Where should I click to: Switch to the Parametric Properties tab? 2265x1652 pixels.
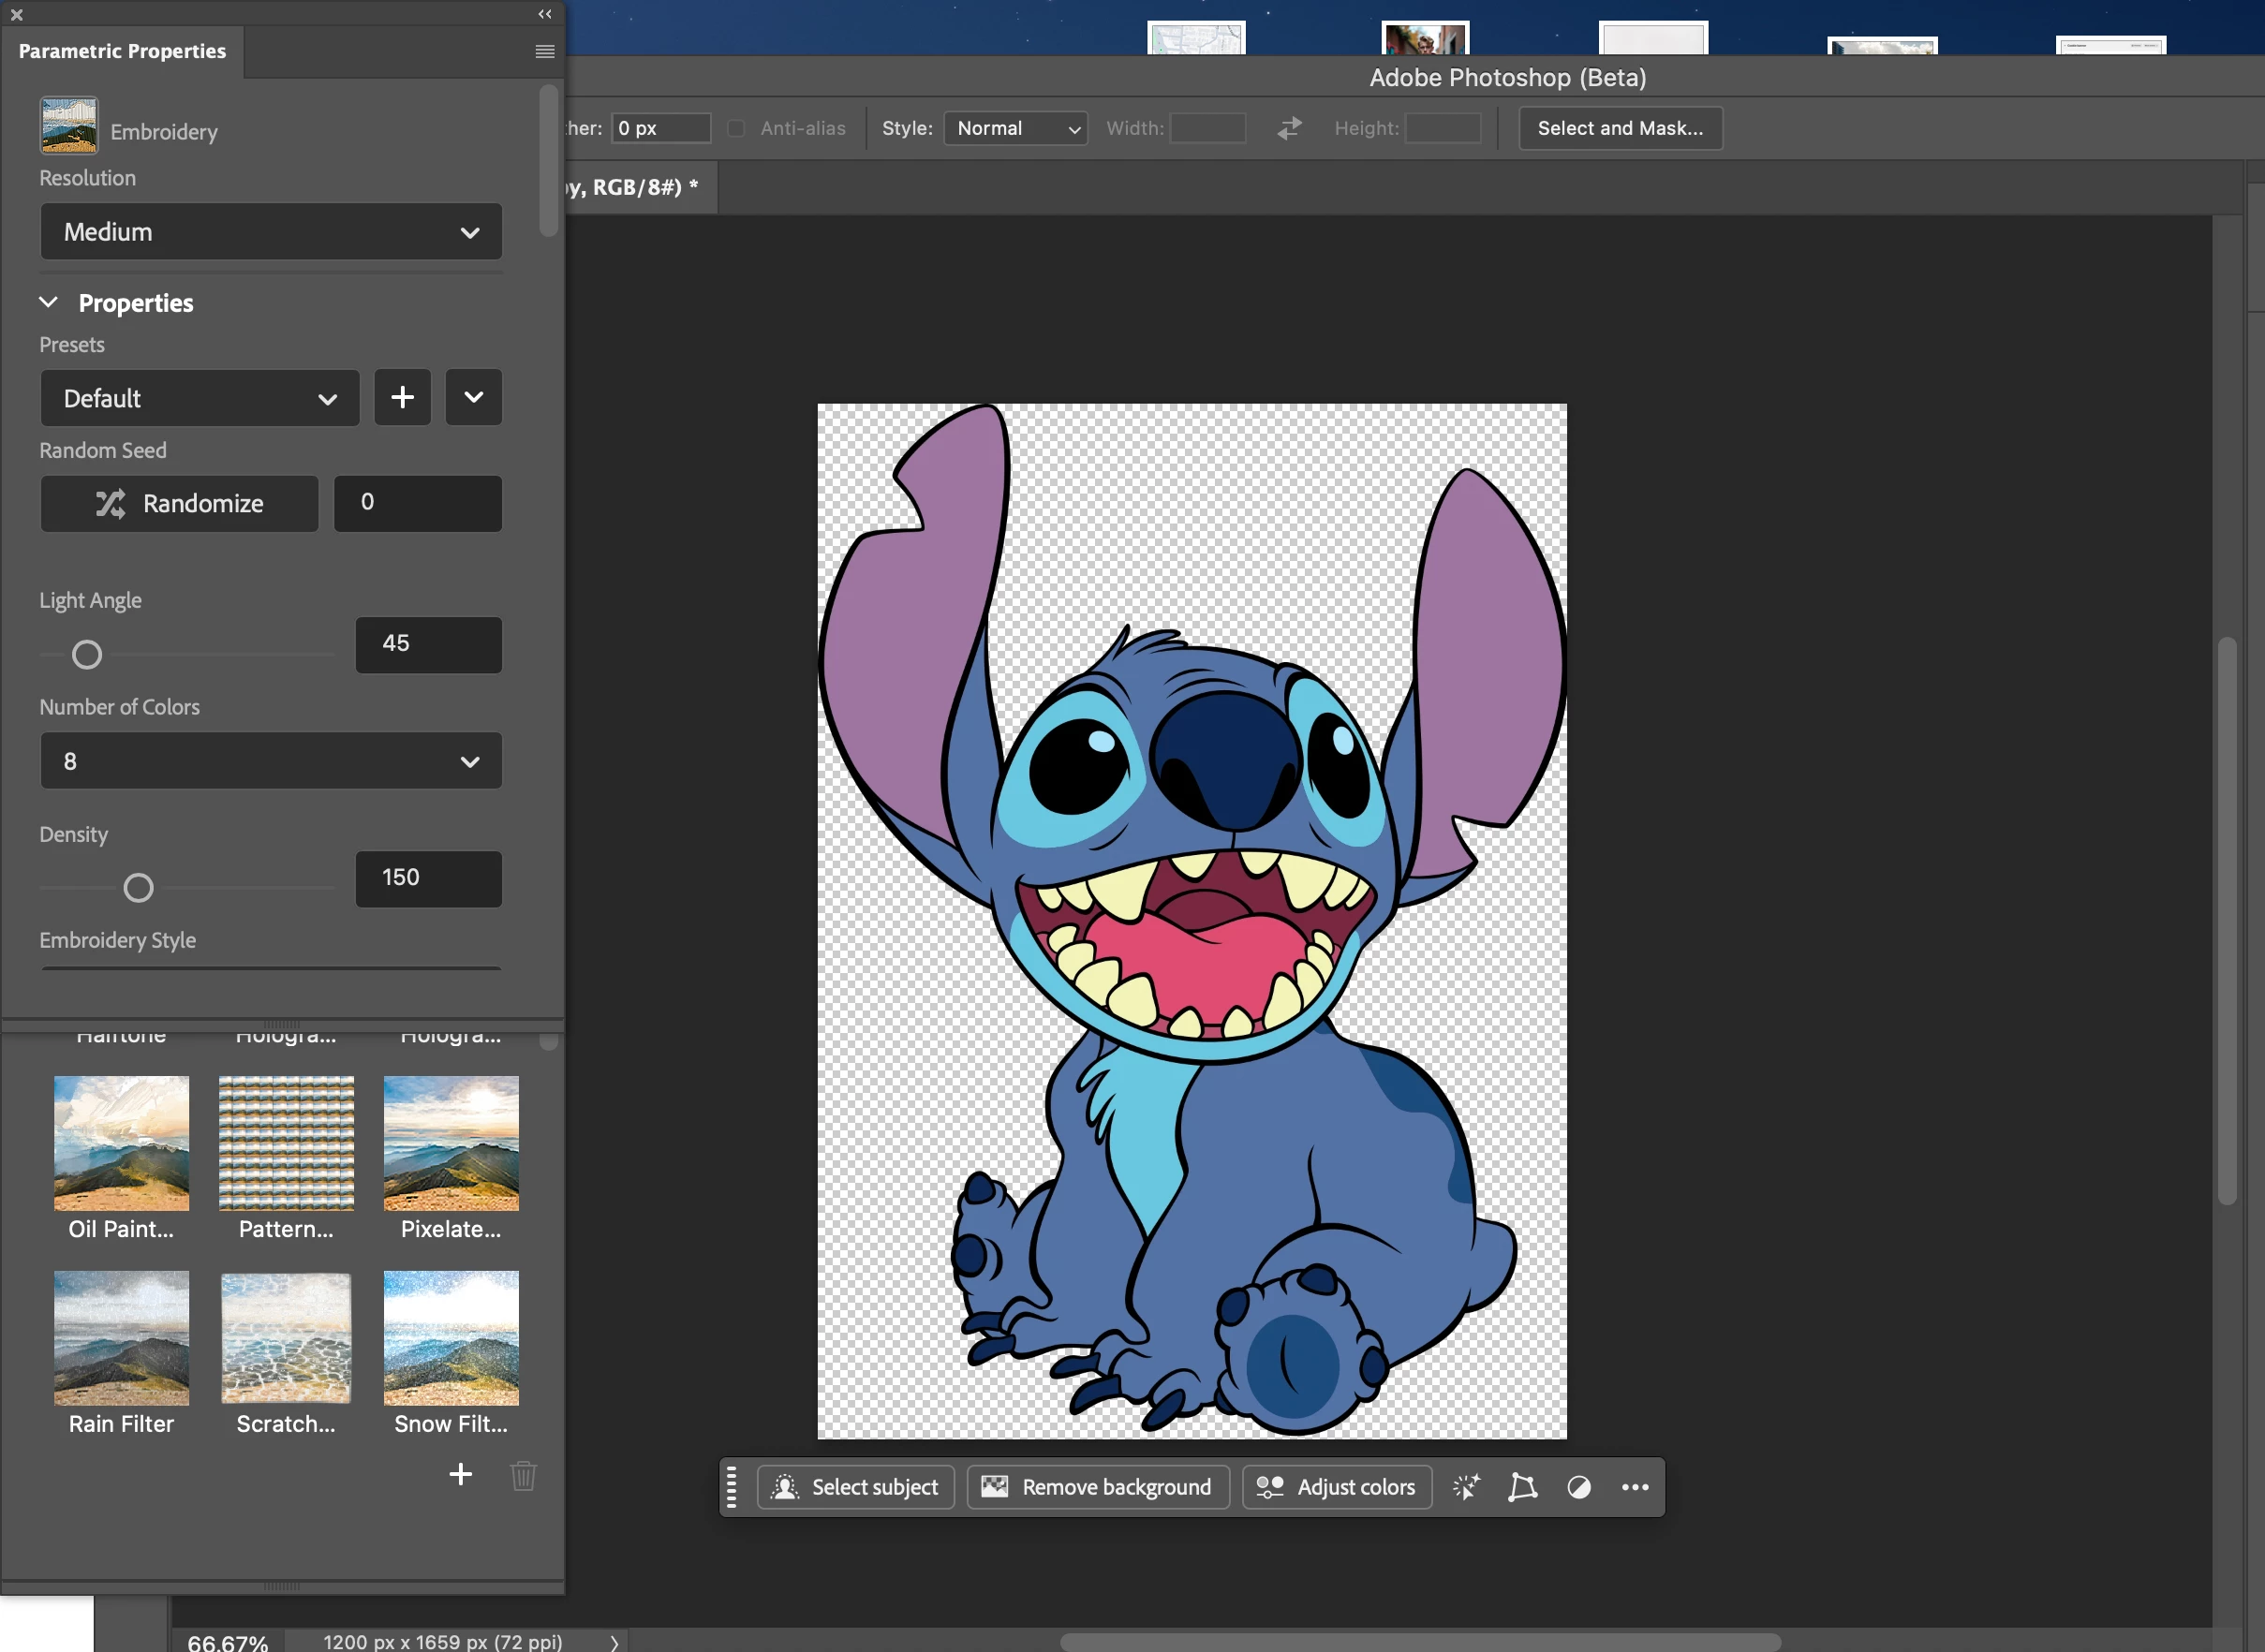[x=122, y=51]
